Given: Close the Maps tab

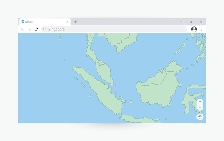Looking at the screenshot, I should [x=67, y=22].
